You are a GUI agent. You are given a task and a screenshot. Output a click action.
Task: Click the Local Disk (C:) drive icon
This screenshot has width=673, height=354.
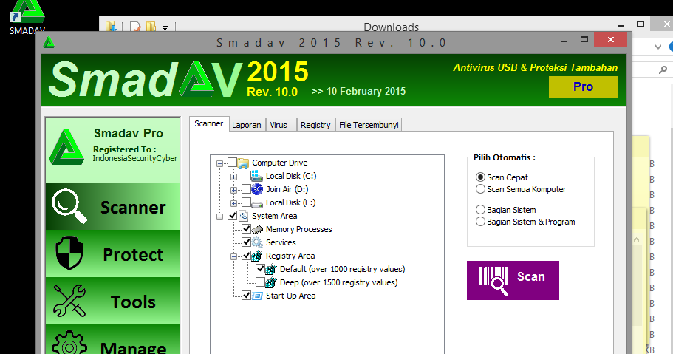[x=257, y=176]
